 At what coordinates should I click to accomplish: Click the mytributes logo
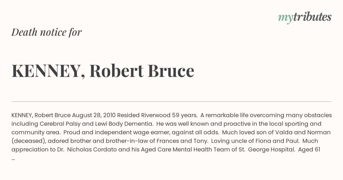(x=305, y=17)
